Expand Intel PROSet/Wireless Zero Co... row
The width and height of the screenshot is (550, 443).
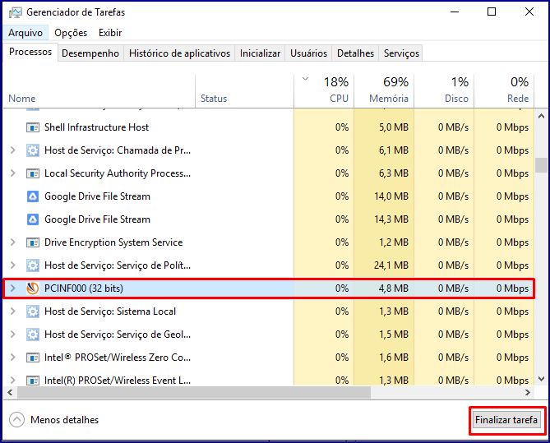click(13, 358)
